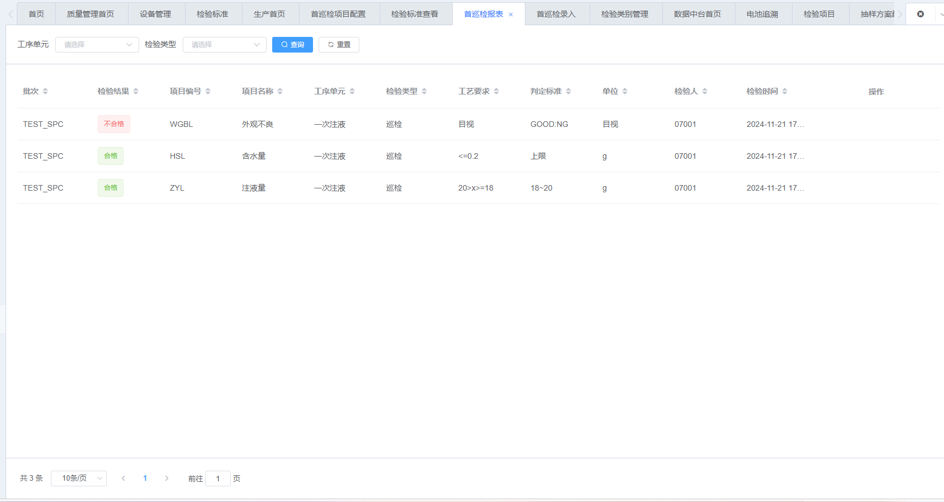The width and height of the screenshot is (944, 502).
Task: Open the 检验标准查看 tab
Action: (x=415, y=14)
